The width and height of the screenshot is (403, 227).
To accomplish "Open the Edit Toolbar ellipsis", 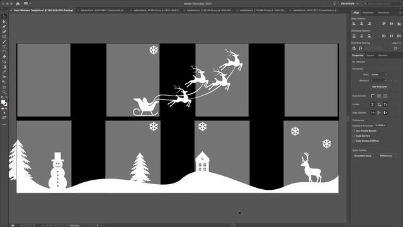I will [x=4, y=124].
